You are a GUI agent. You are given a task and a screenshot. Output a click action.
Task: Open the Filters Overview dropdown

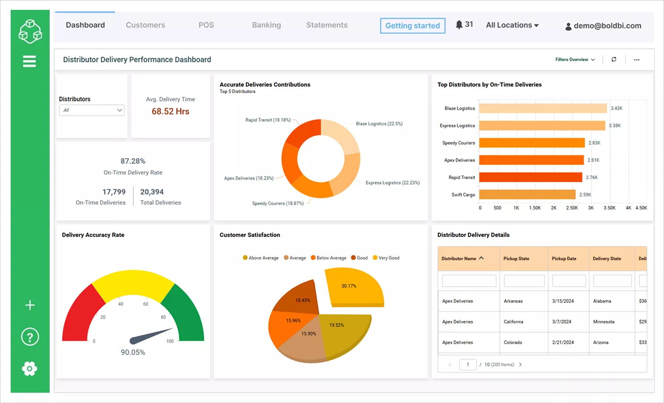click(575, 59)
